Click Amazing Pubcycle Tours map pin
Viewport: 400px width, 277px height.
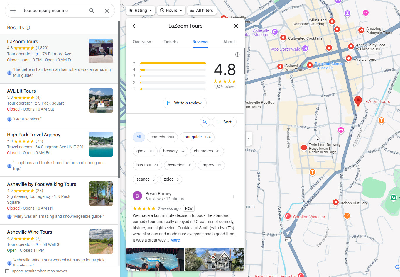click(x=361, y=30)
